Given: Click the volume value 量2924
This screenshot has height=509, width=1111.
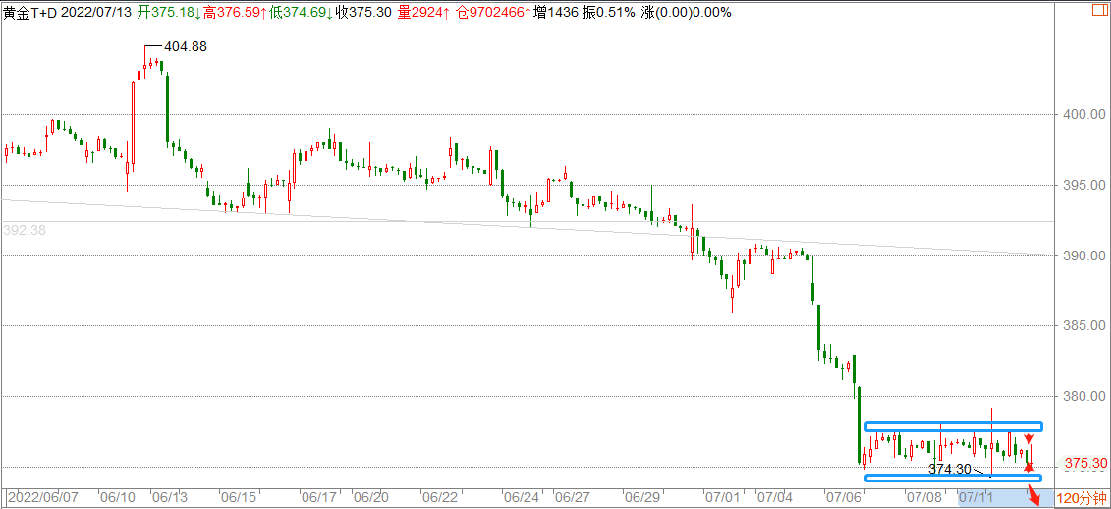Looking at the screenshot, I should 423,12.
